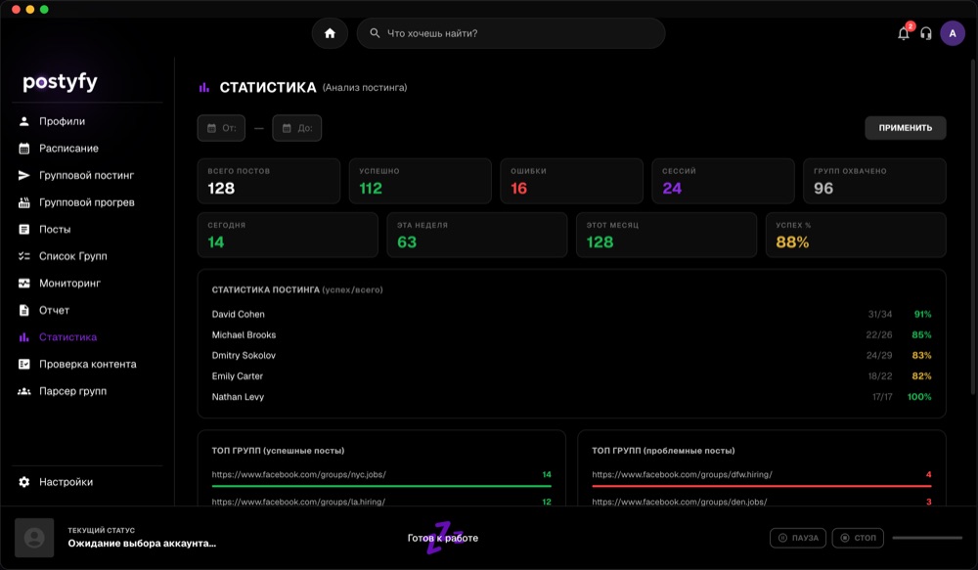Click the page vertical scrollbar
The width and height of the screenshot is (978, 570).
click(972, 227)
